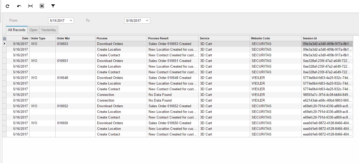This screenshot has height=163, width=359.
Task: Open the grid column configurator icon
Action: coord(4,39)
